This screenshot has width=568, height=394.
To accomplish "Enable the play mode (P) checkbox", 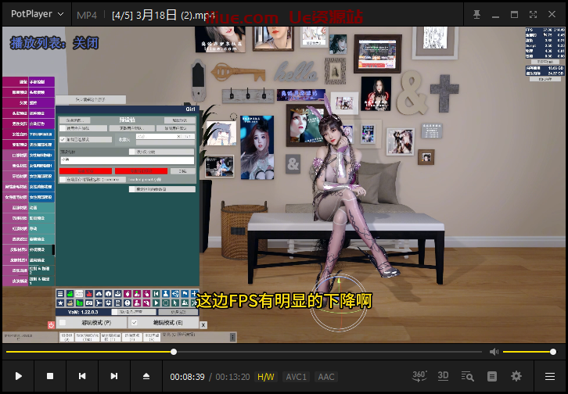I will (x=63, y=322).
